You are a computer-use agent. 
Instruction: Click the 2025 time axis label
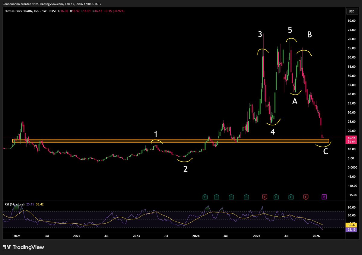click(x=256, y=235)
